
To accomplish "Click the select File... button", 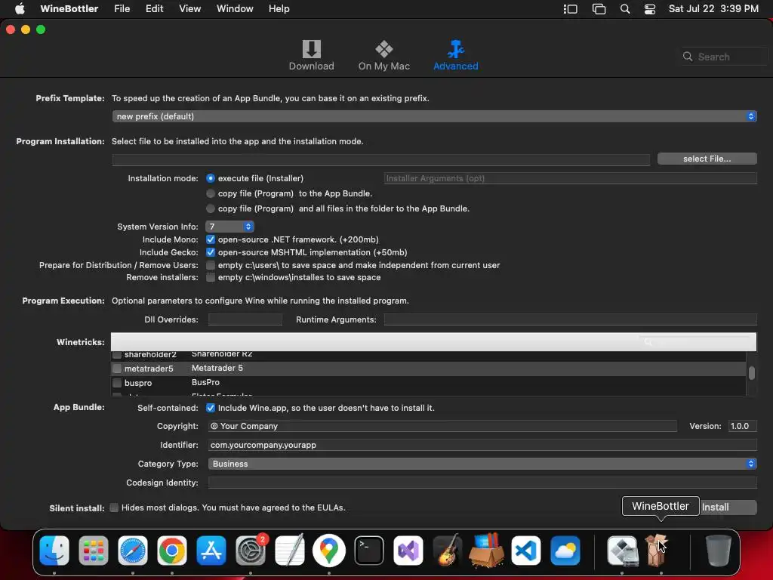I will click(707, 159).
